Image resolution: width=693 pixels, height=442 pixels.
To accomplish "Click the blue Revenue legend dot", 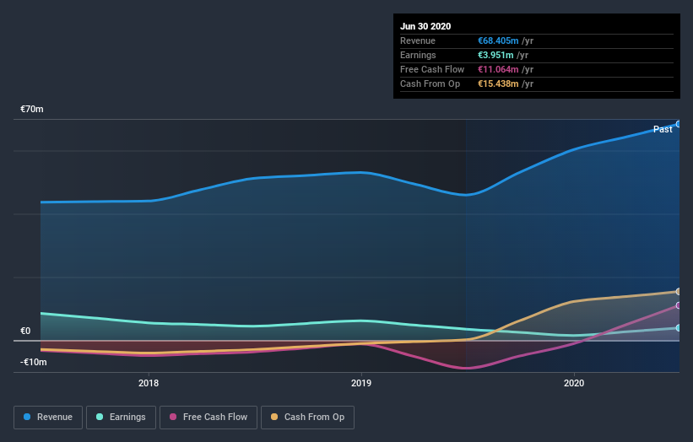I will 27,417.
